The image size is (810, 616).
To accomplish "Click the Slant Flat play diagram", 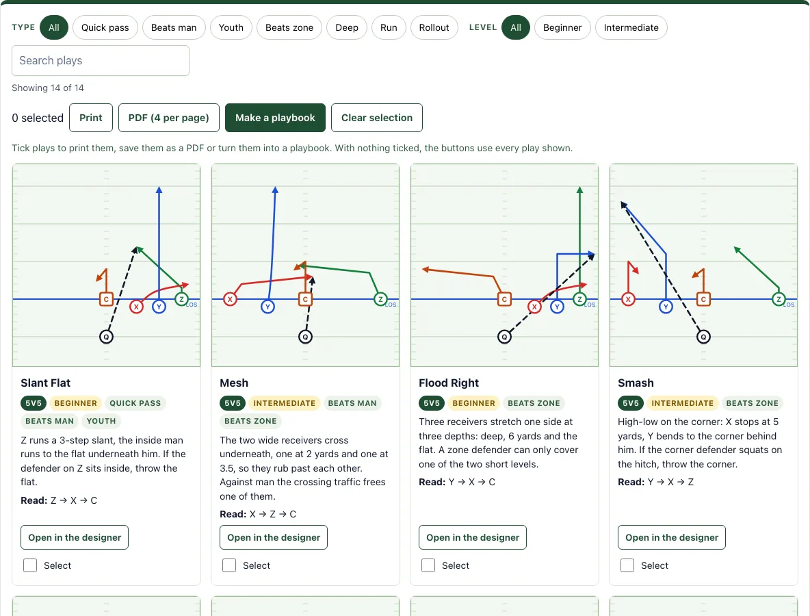I will [x=107, y=265].
